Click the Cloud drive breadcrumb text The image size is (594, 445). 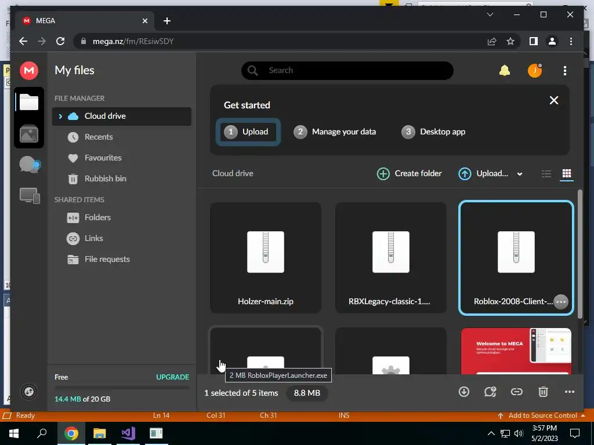[x=233, y=173]
